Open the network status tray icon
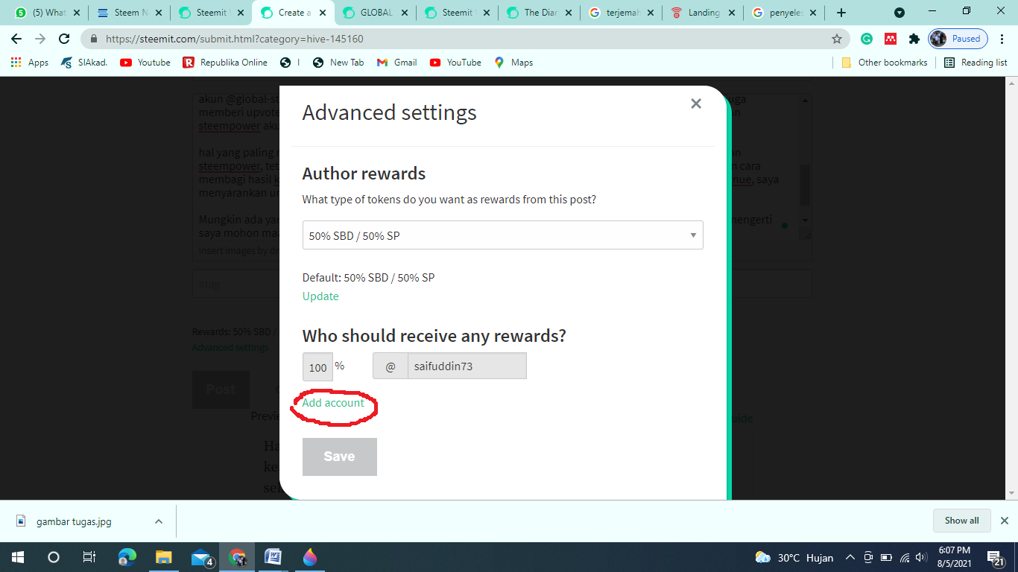The height and width of the screenshot is (572, 1018). tap(904, 557)
